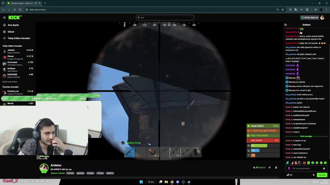330x185 pixels.
Task: Click the 25 İzleyici viewer count
Action: tap(259, 168)
